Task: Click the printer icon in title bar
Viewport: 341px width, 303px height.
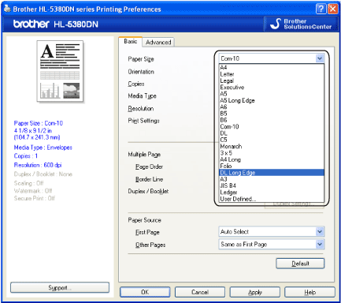Action: [x=7, y=9]
